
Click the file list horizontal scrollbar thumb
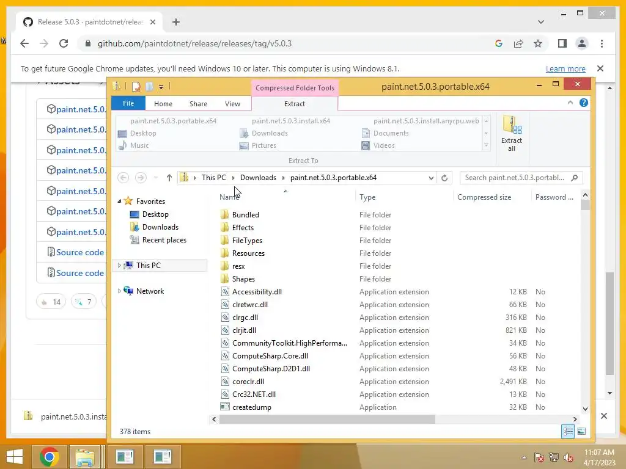327,419
